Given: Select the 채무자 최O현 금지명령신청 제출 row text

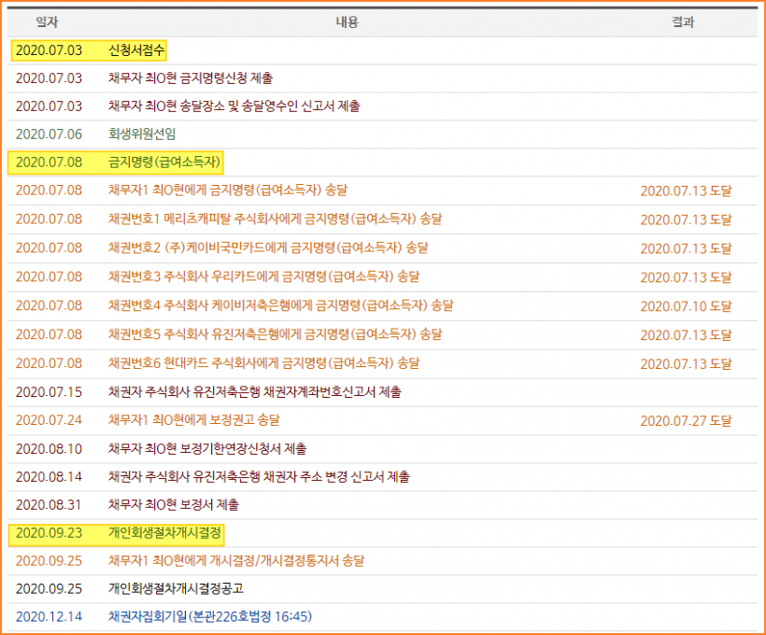Looking at the screenshot, I should pos(191,78).
